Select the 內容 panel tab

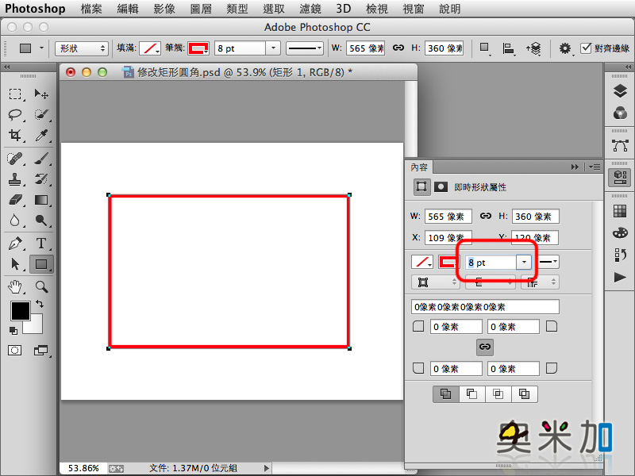419,167
